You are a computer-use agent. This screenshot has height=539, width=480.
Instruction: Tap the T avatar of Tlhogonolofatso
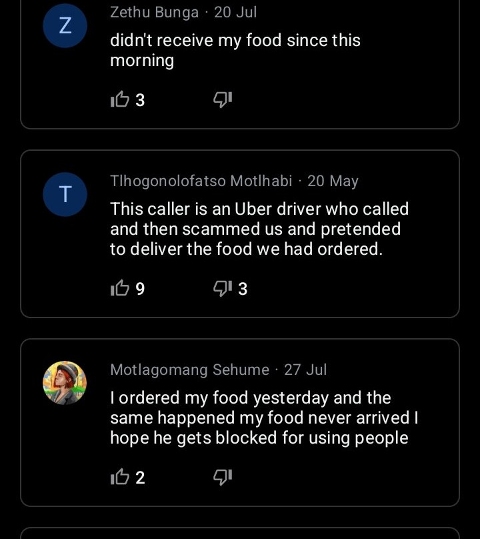(65, 195)
